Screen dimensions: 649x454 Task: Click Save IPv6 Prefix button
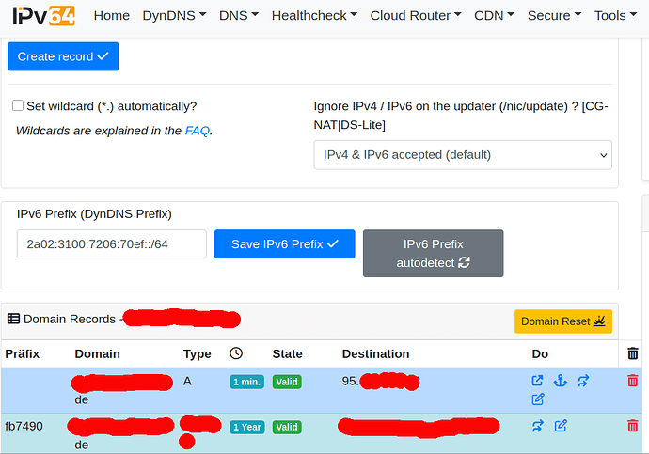coord(284,244)
